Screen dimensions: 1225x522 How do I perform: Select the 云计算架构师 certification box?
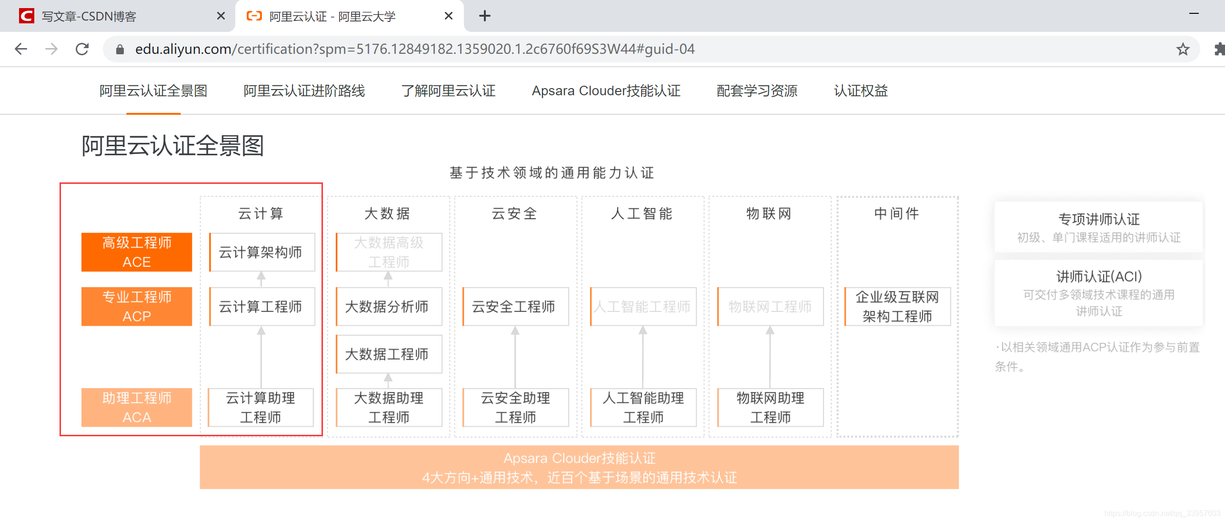tap(262, 252)
